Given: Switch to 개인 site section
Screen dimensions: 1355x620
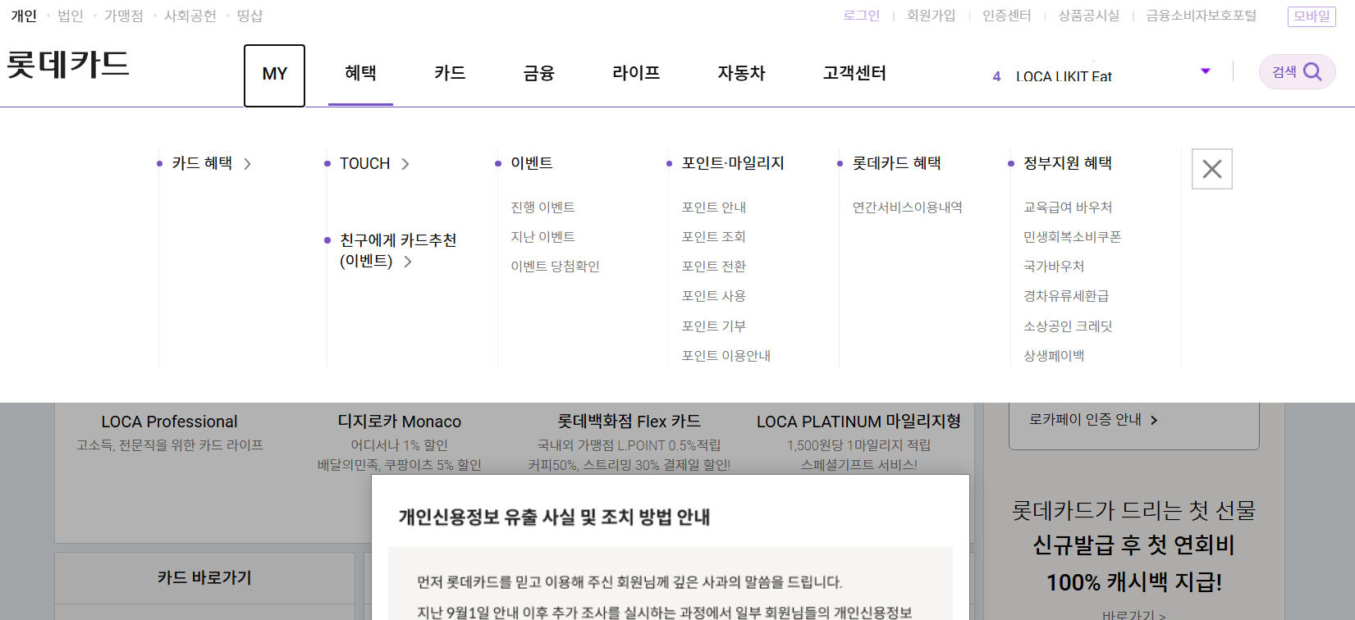Looking at the screenshot, I should [24, 16].
